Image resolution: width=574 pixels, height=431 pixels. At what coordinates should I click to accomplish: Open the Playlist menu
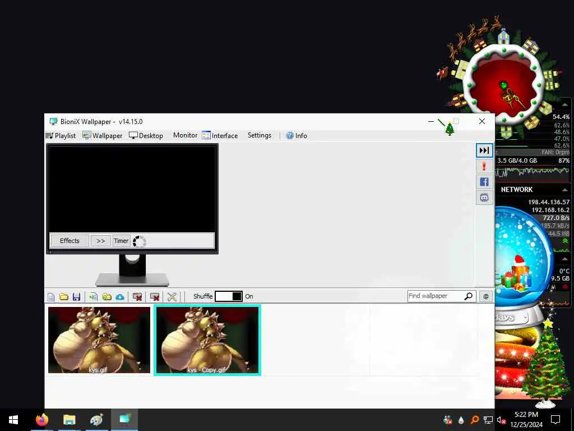pos(61,136)
